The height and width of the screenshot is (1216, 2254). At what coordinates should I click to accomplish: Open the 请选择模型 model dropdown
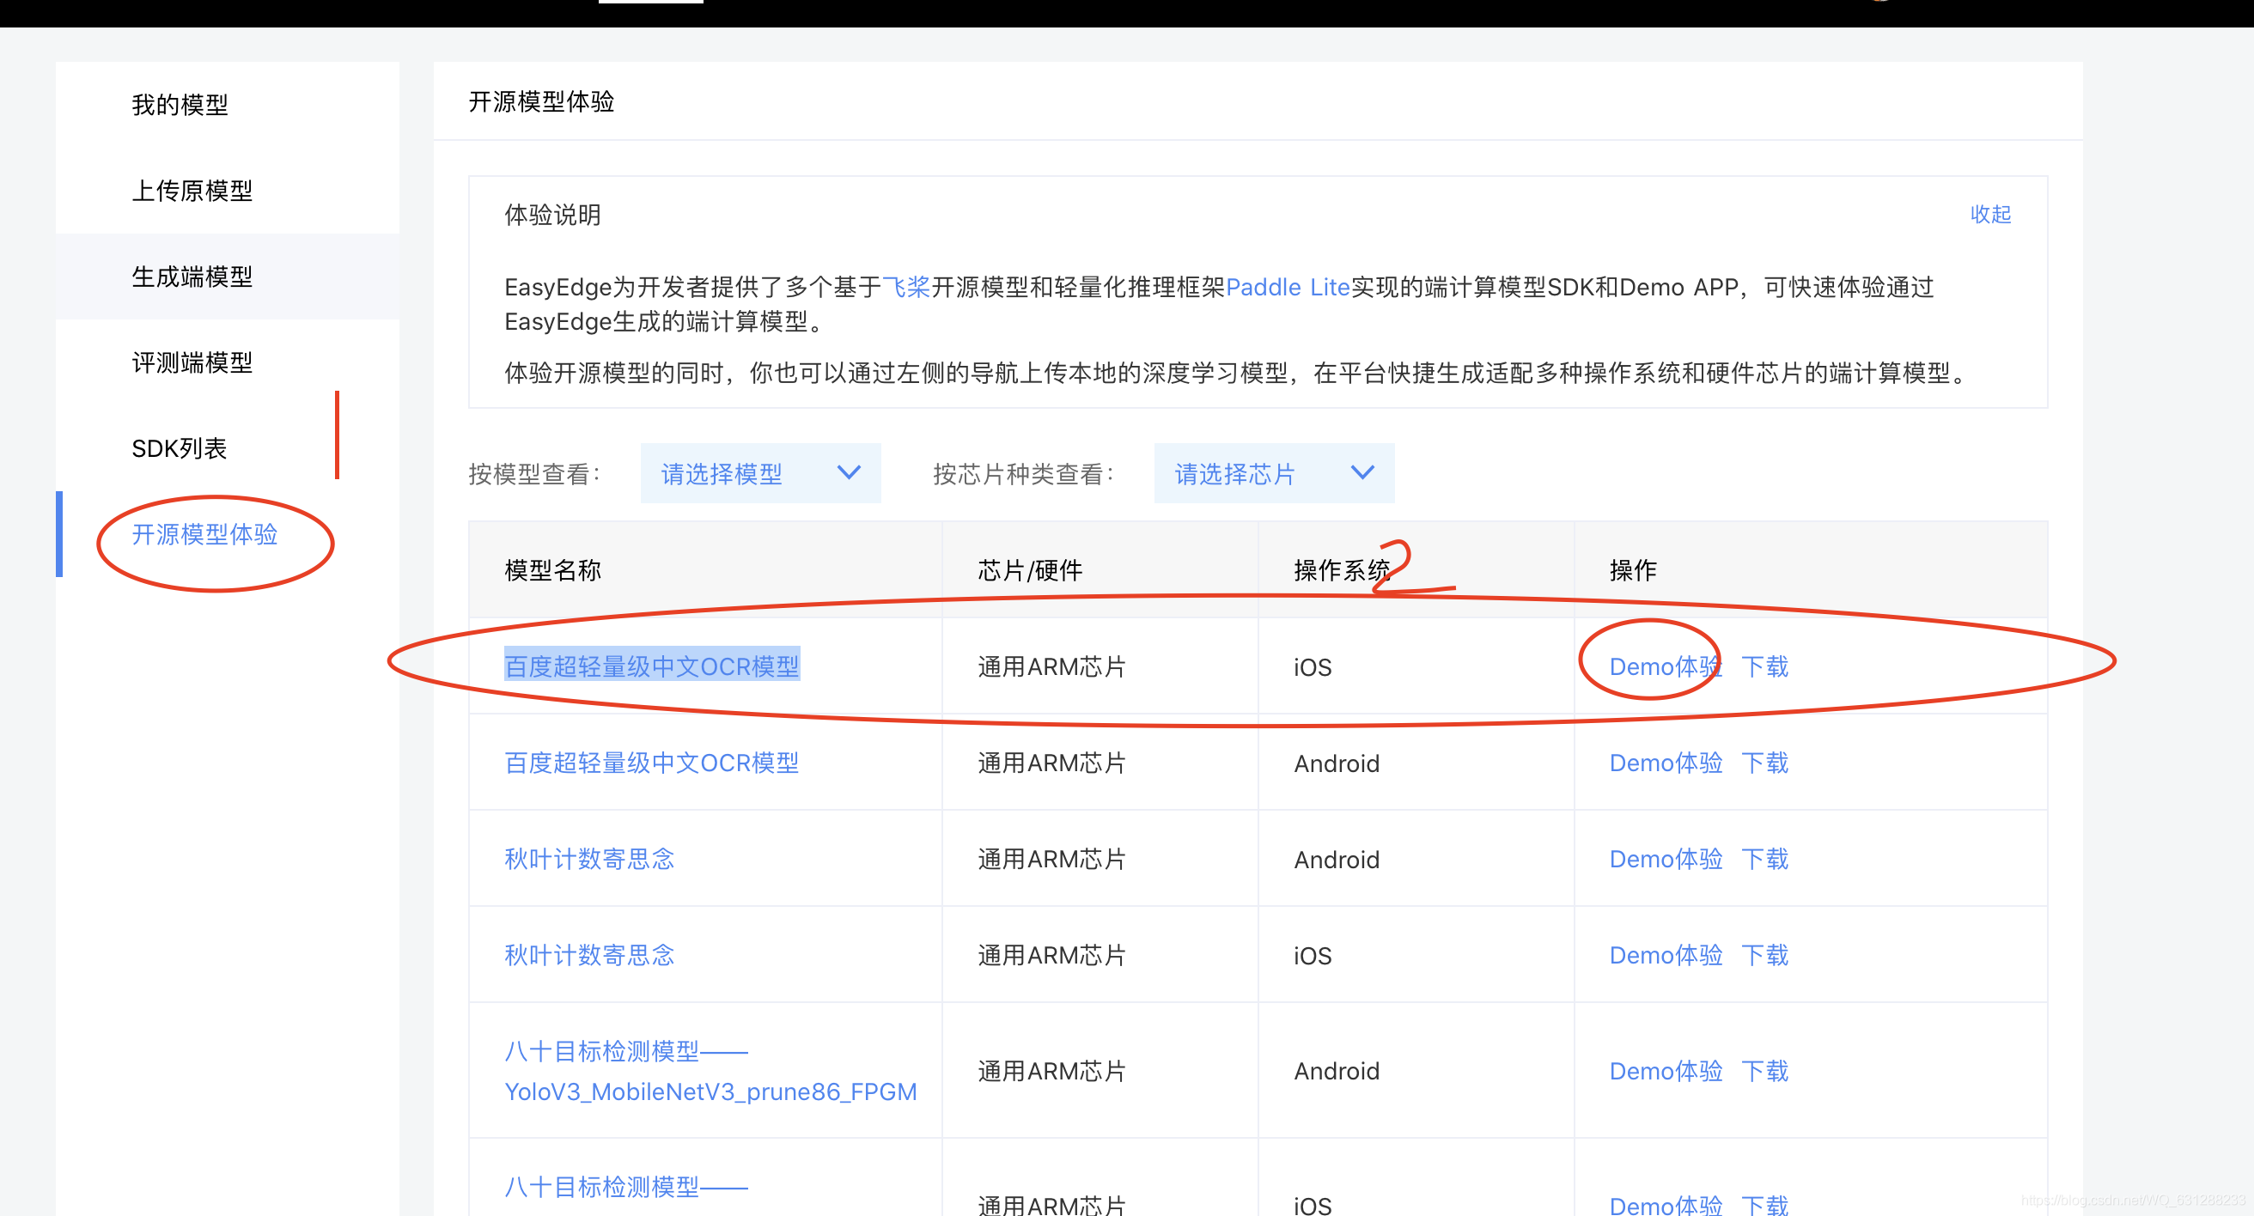point(759,473)
